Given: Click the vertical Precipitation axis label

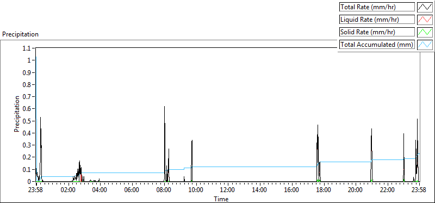Looking at the screenshot, I should (17, 114).
